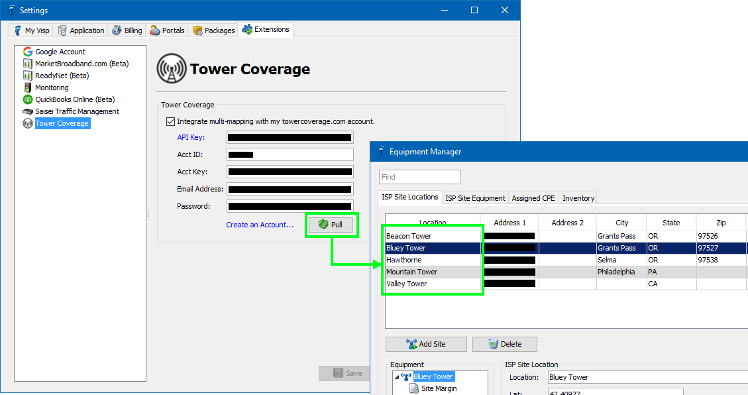Click the MarketBroadband chart icon
The height and width of the screenshot is (395, 748).
coord(28,64)
